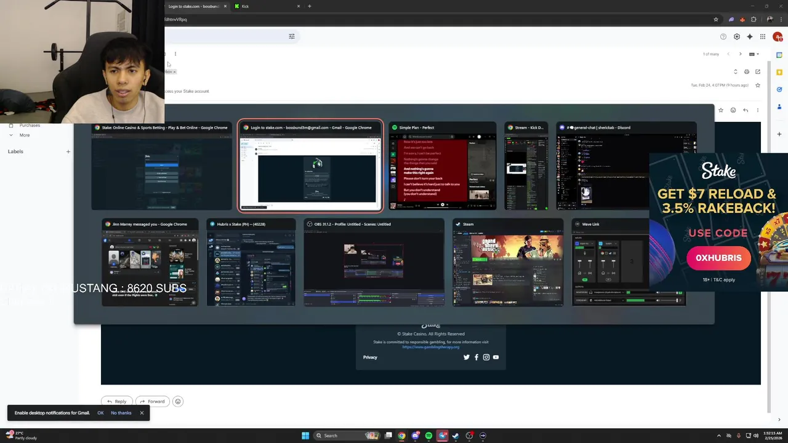Open more options three dots in email header
This screenshot has height=443, width=788.
tap(758, 110)
